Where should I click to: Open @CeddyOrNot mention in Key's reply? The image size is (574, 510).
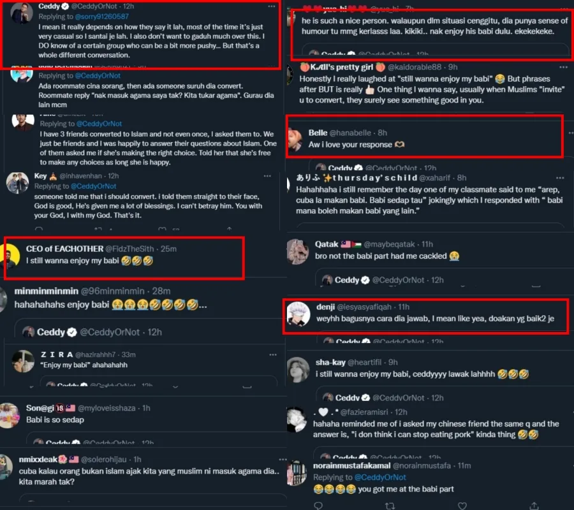pyautogui.click(x=93, y=186)
